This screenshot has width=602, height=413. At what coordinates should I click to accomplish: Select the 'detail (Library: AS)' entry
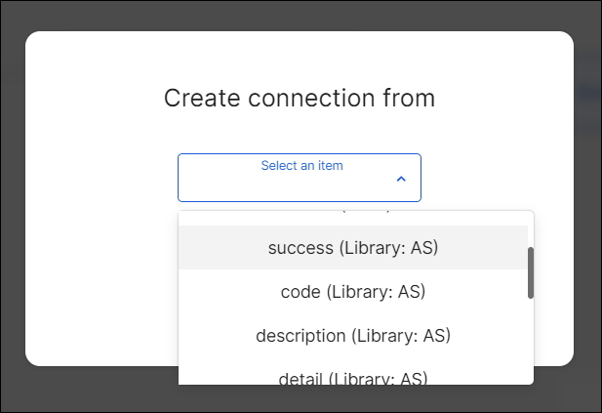(x=352, y=376)
